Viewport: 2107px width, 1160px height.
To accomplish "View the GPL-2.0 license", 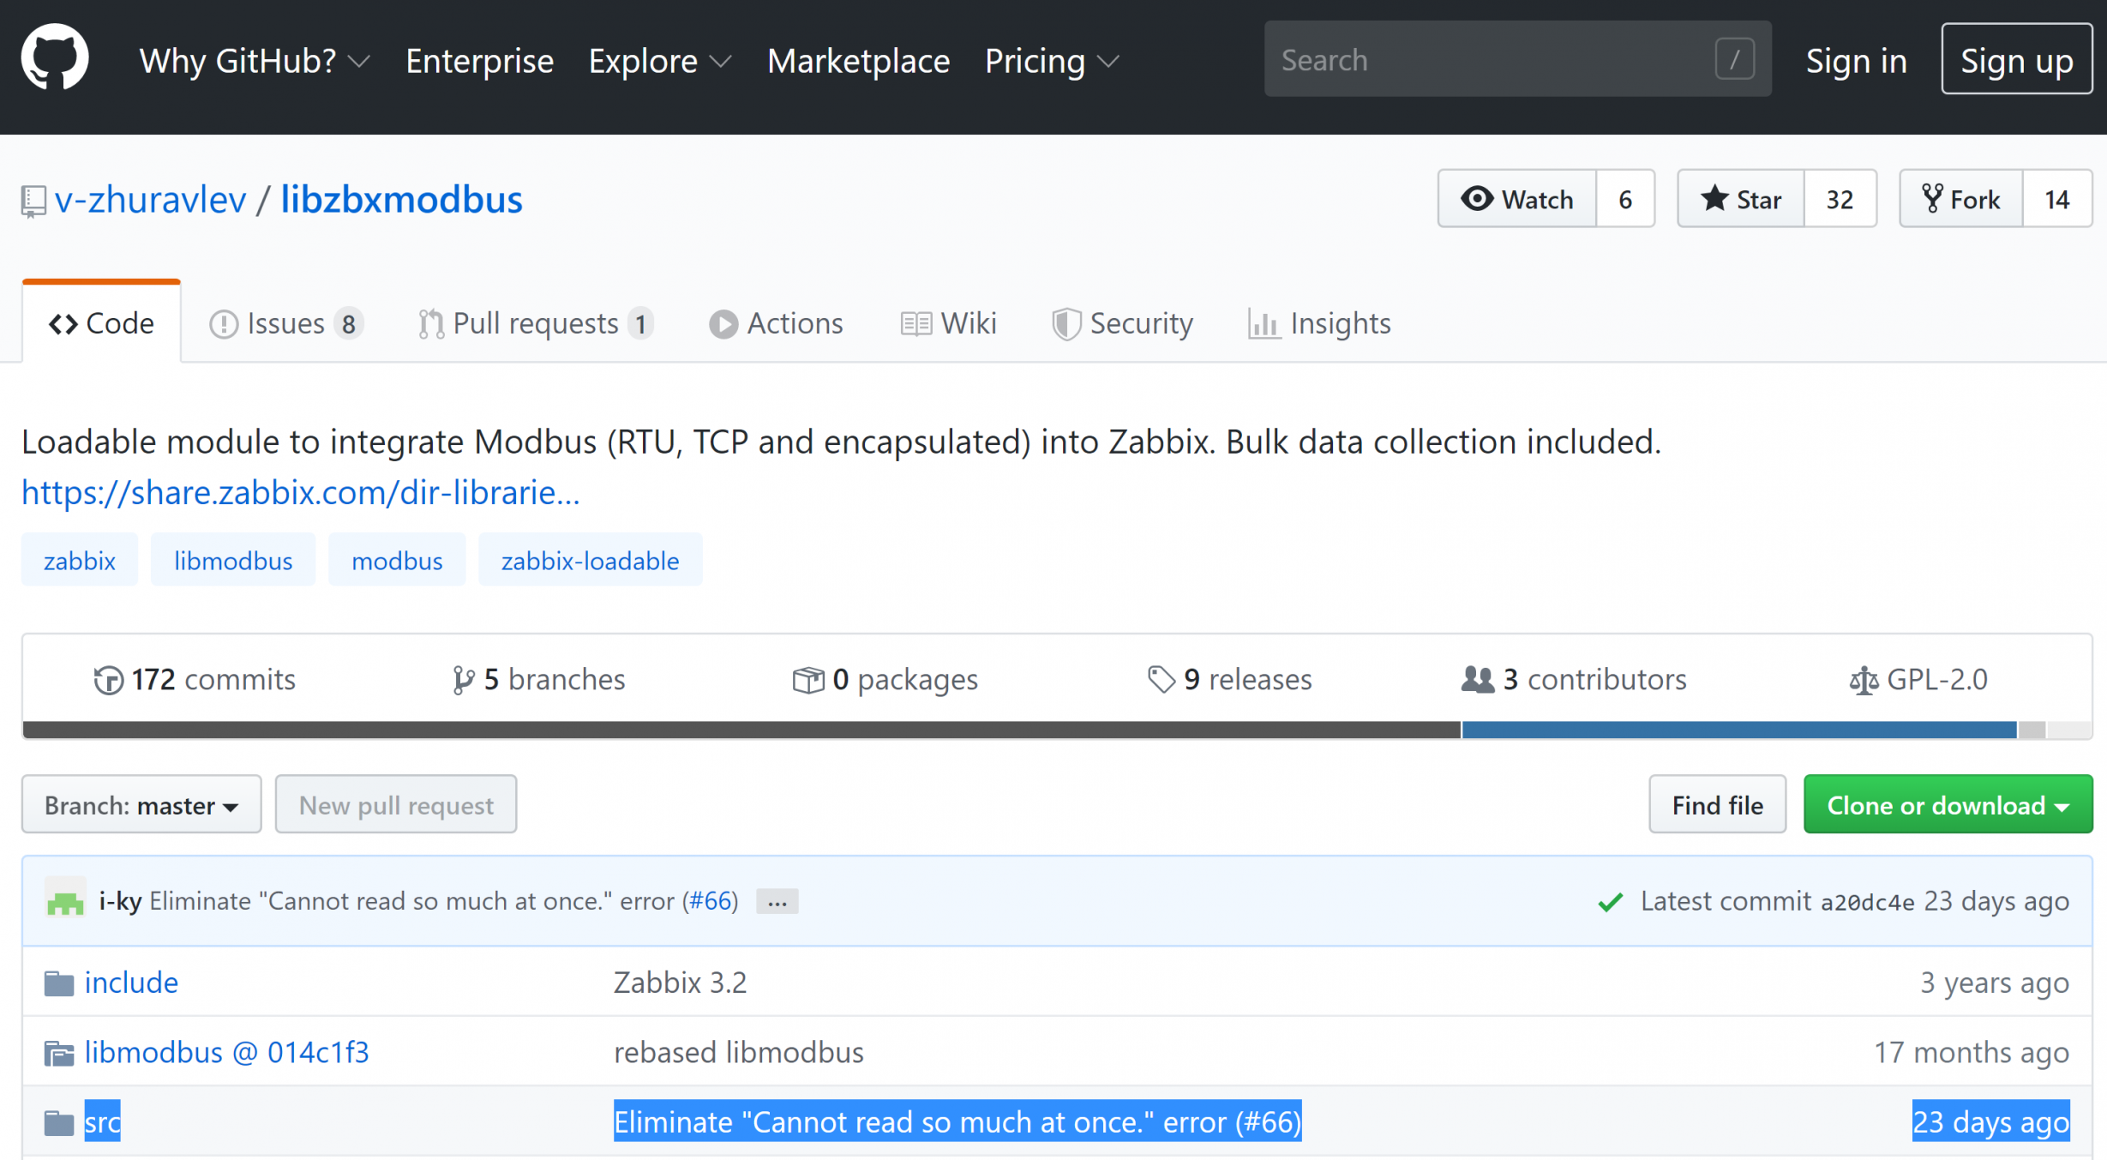I will point(1918,679).
